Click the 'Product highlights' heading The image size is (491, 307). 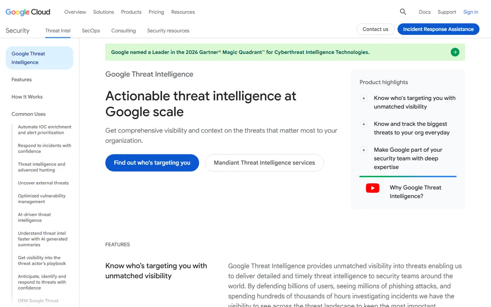point(383,82)
